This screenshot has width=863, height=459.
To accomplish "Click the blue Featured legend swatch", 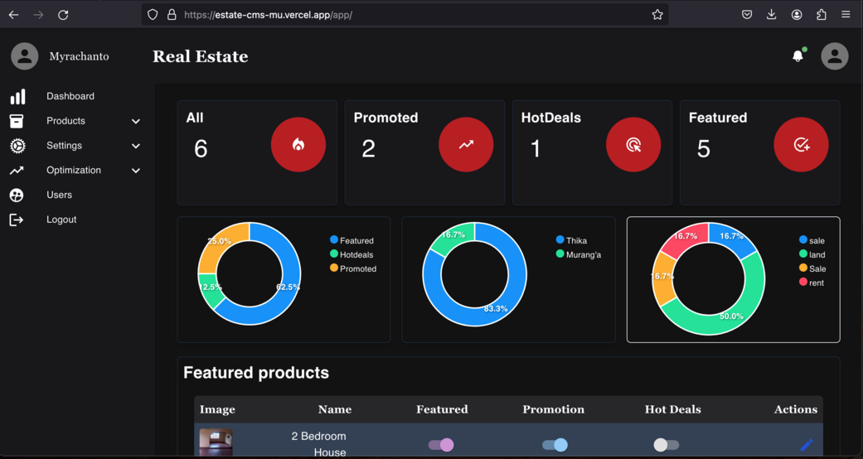I will click(x=334, y=240).
